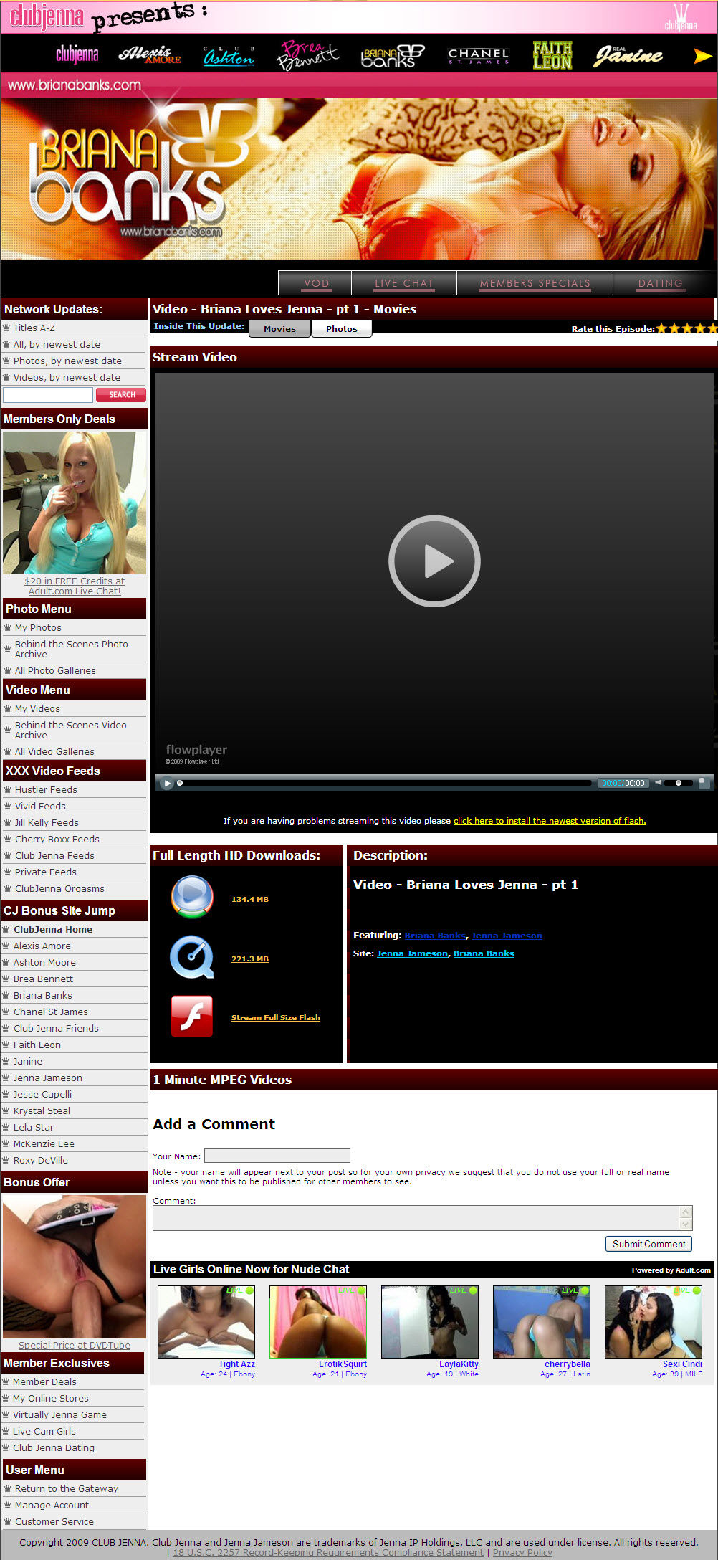Open Photos, by newest date
This screenshot has width=718, height=1560.
coord(67,361)
